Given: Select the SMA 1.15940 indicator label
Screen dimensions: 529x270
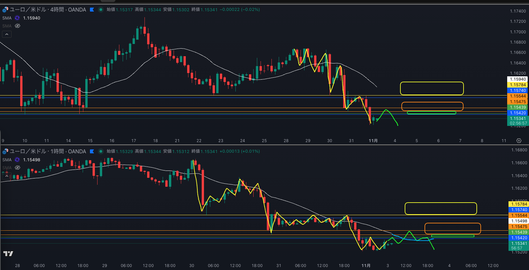Looking at the screenshot, I should tap(7, 18).
